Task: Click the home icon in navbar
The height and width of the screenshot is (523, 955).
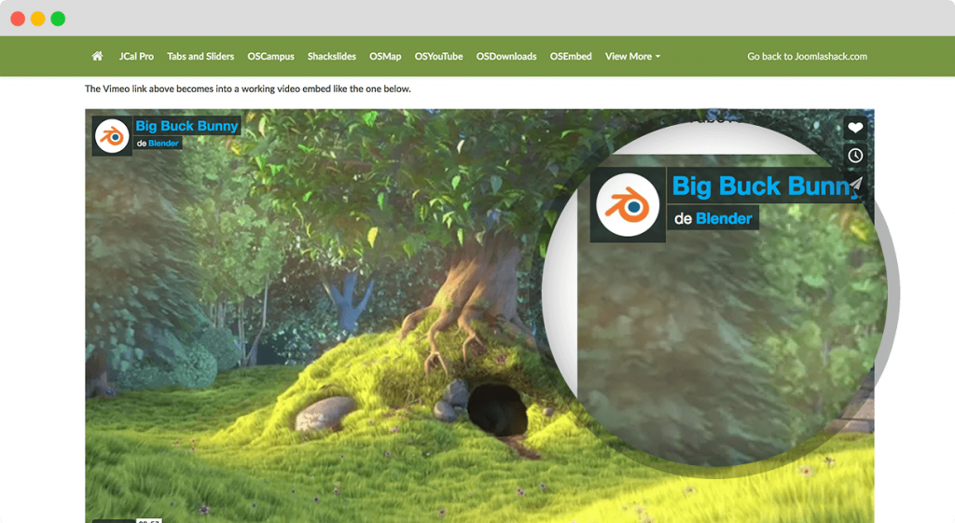Action: coord(97,56)
